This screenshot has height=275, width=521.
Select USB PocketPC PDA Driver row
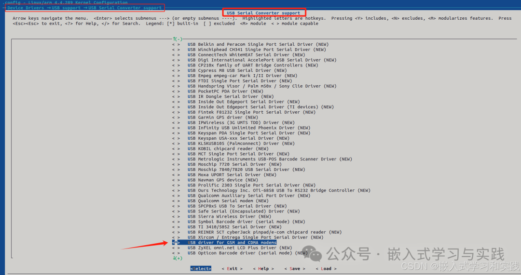pyautogui.click(x=218, y=91)
